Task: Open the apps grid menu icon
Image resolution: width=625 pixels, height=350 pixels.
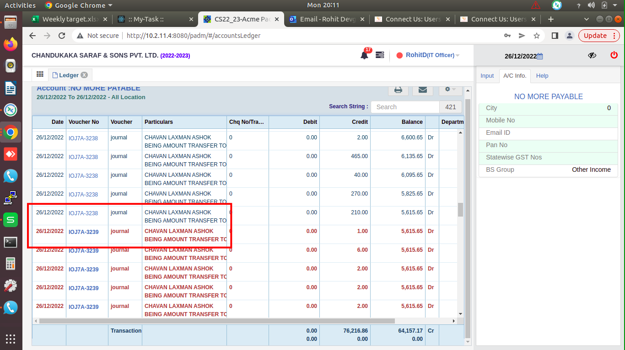Action: [x=40, y=74]
